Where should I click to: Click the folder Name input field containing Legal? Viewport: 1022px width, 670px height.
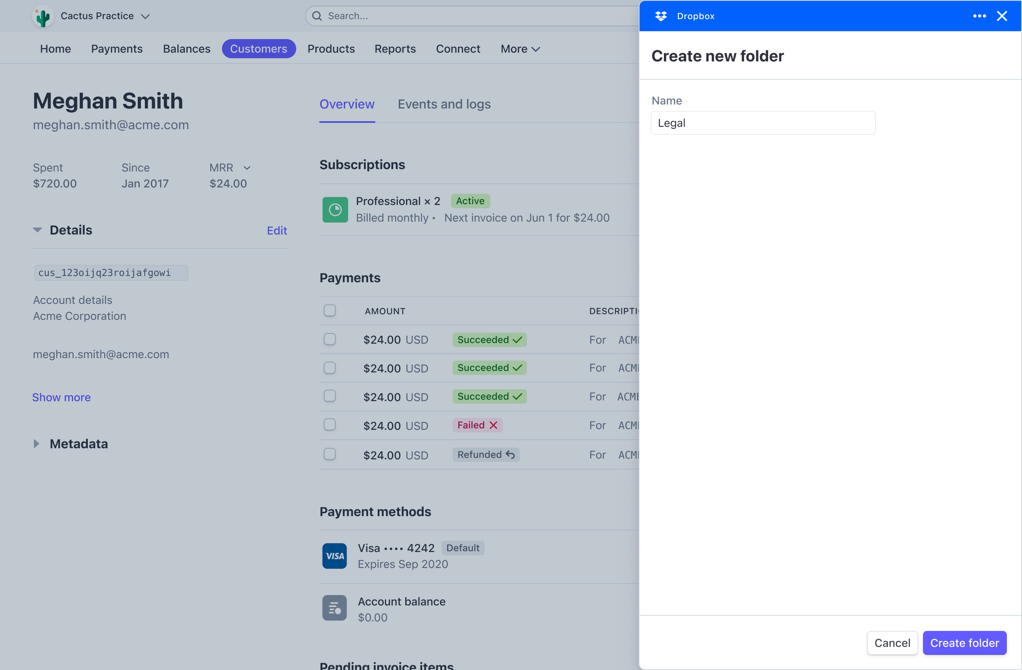[763, 123]
